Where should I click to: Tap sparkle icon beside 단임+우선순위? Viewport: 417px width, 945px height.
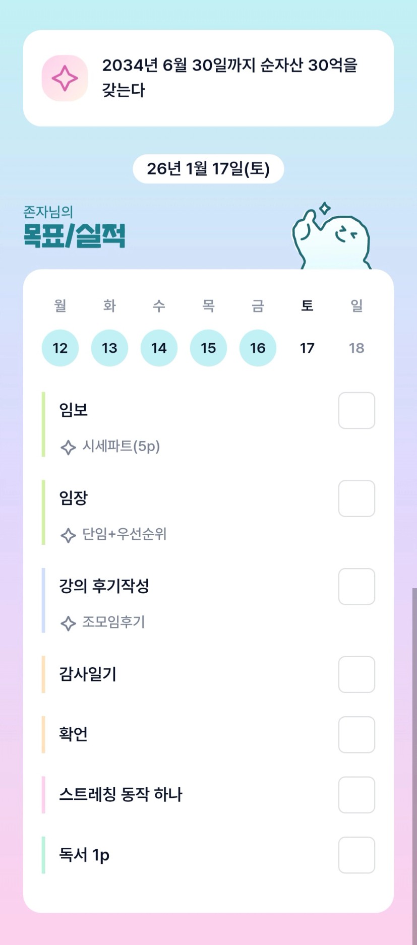pyautogui.click(x=68, y=535)
